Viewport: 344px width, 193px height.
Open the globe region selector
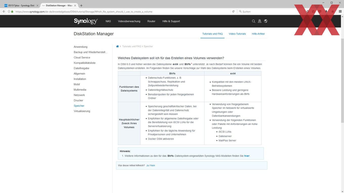(266, 21)
